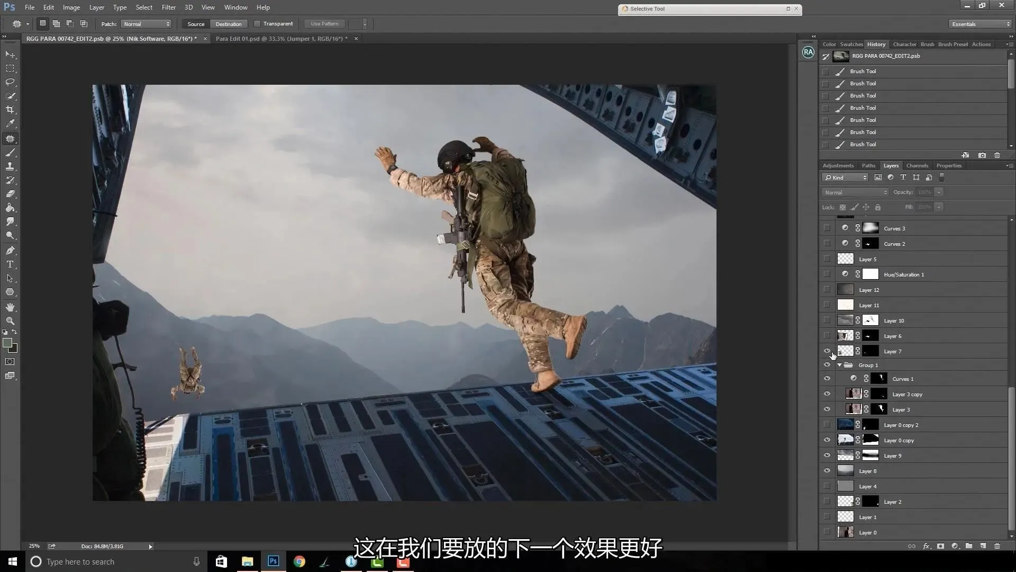Open the Essentials workspace dropdown
Image resolution: width=1016 pixels, height=572 pixels.
(981, 24)
